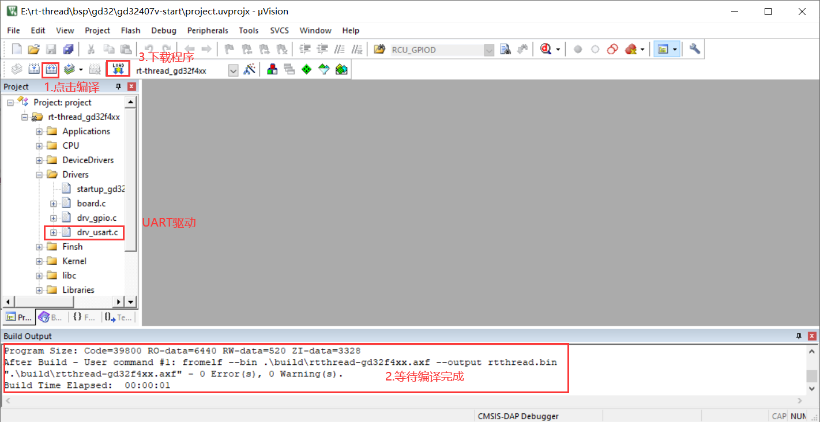820x422 pixels.
Task: Toggle auto-hide pin on Build Output panel
Action: [x=799, y=336]
